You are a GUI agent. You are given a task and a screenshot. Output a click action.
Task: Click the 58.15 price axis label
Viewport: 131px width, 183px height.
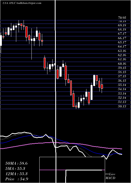122,72
